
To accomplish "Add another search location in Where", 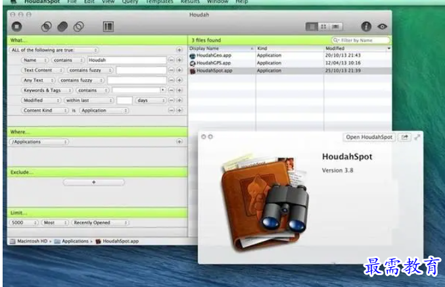I will point(179,142).
